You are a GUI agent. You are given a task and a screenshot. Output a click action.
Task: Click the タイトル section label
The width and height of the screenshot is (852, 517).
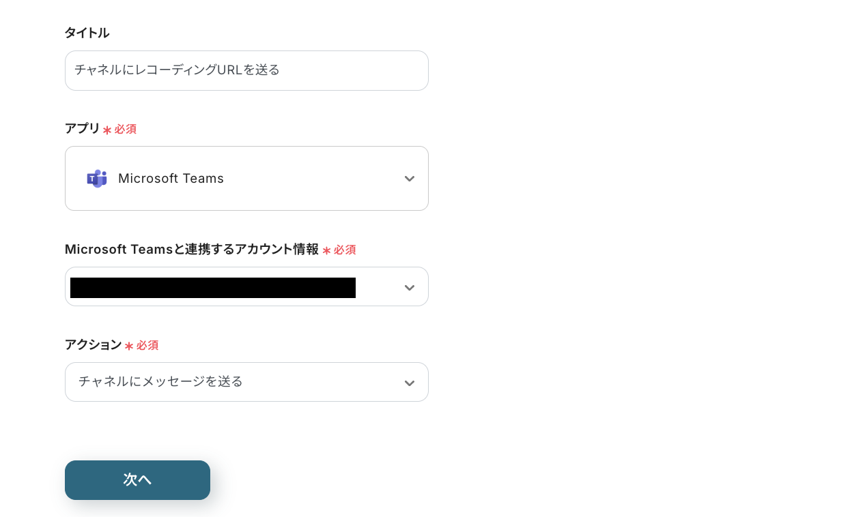tap(87, 33)
